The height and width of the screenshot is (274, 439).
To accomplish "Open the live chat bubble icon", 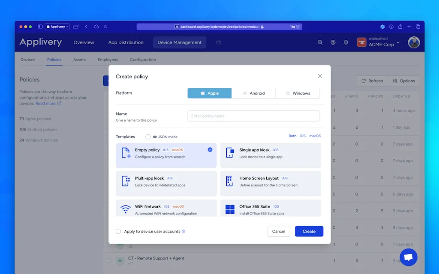I will (x=408, y=257).
